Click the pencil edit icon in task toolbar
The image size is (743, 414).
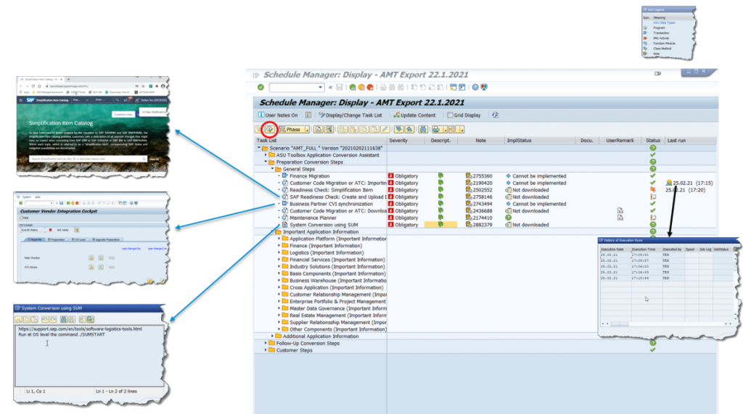point(385,129)
